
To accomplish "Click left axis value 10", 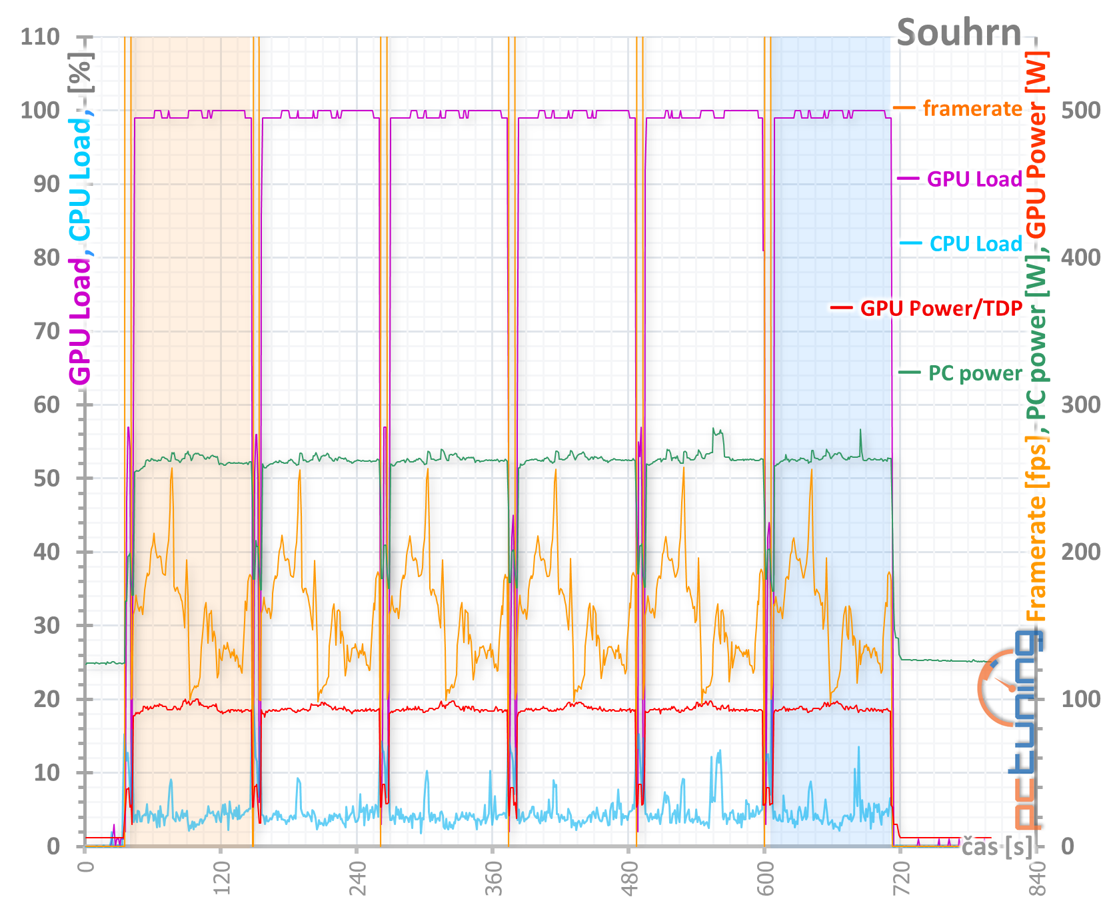I will point(47,773).
